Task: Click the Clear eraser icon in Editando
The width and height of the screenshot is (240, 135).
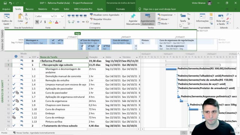Action: point(228,19)
